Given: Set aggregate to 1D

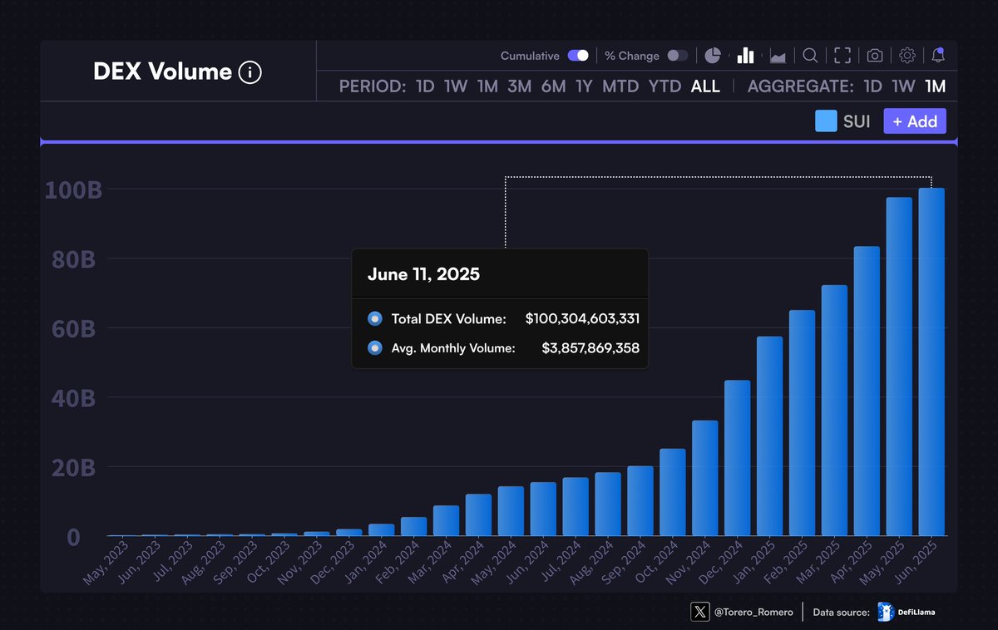Looking at the screenshot, I should 872,86.
